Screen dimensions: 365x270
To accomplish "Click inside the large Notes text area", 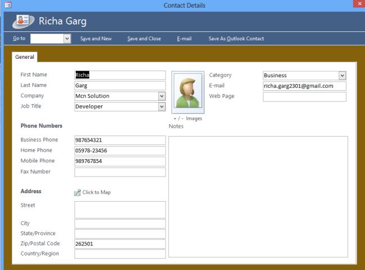I will click(258, 197).
